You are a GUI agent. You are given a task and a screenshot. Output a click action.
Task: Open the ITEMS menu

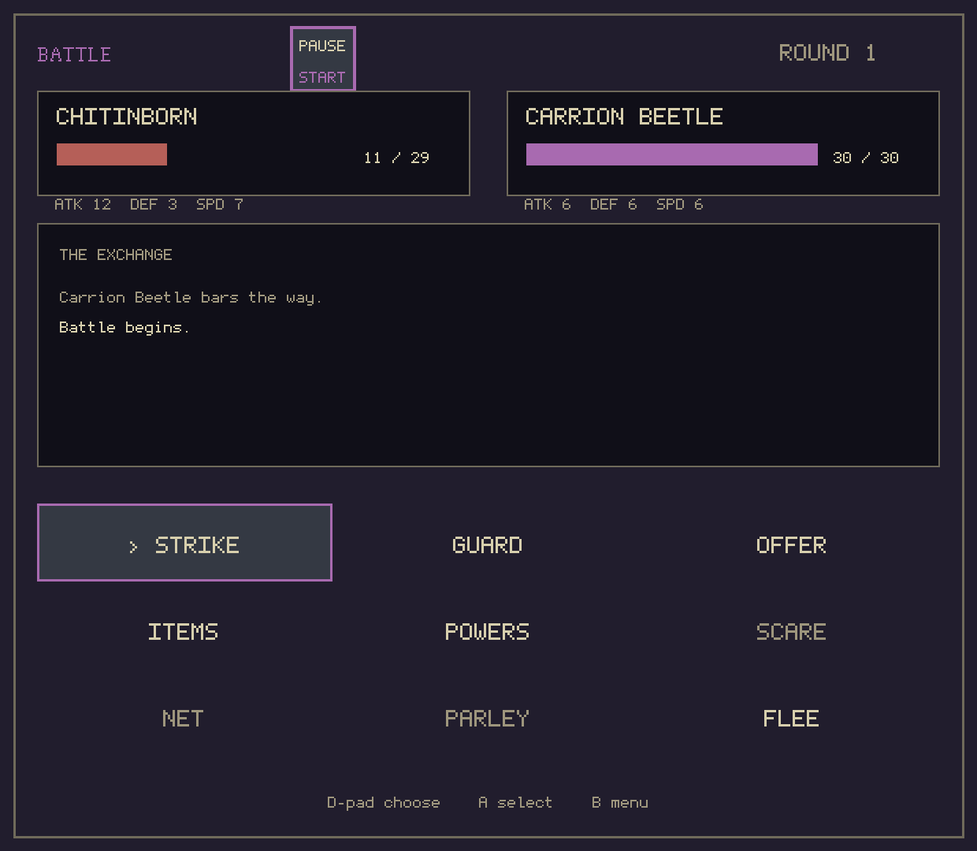coord(183,632)
